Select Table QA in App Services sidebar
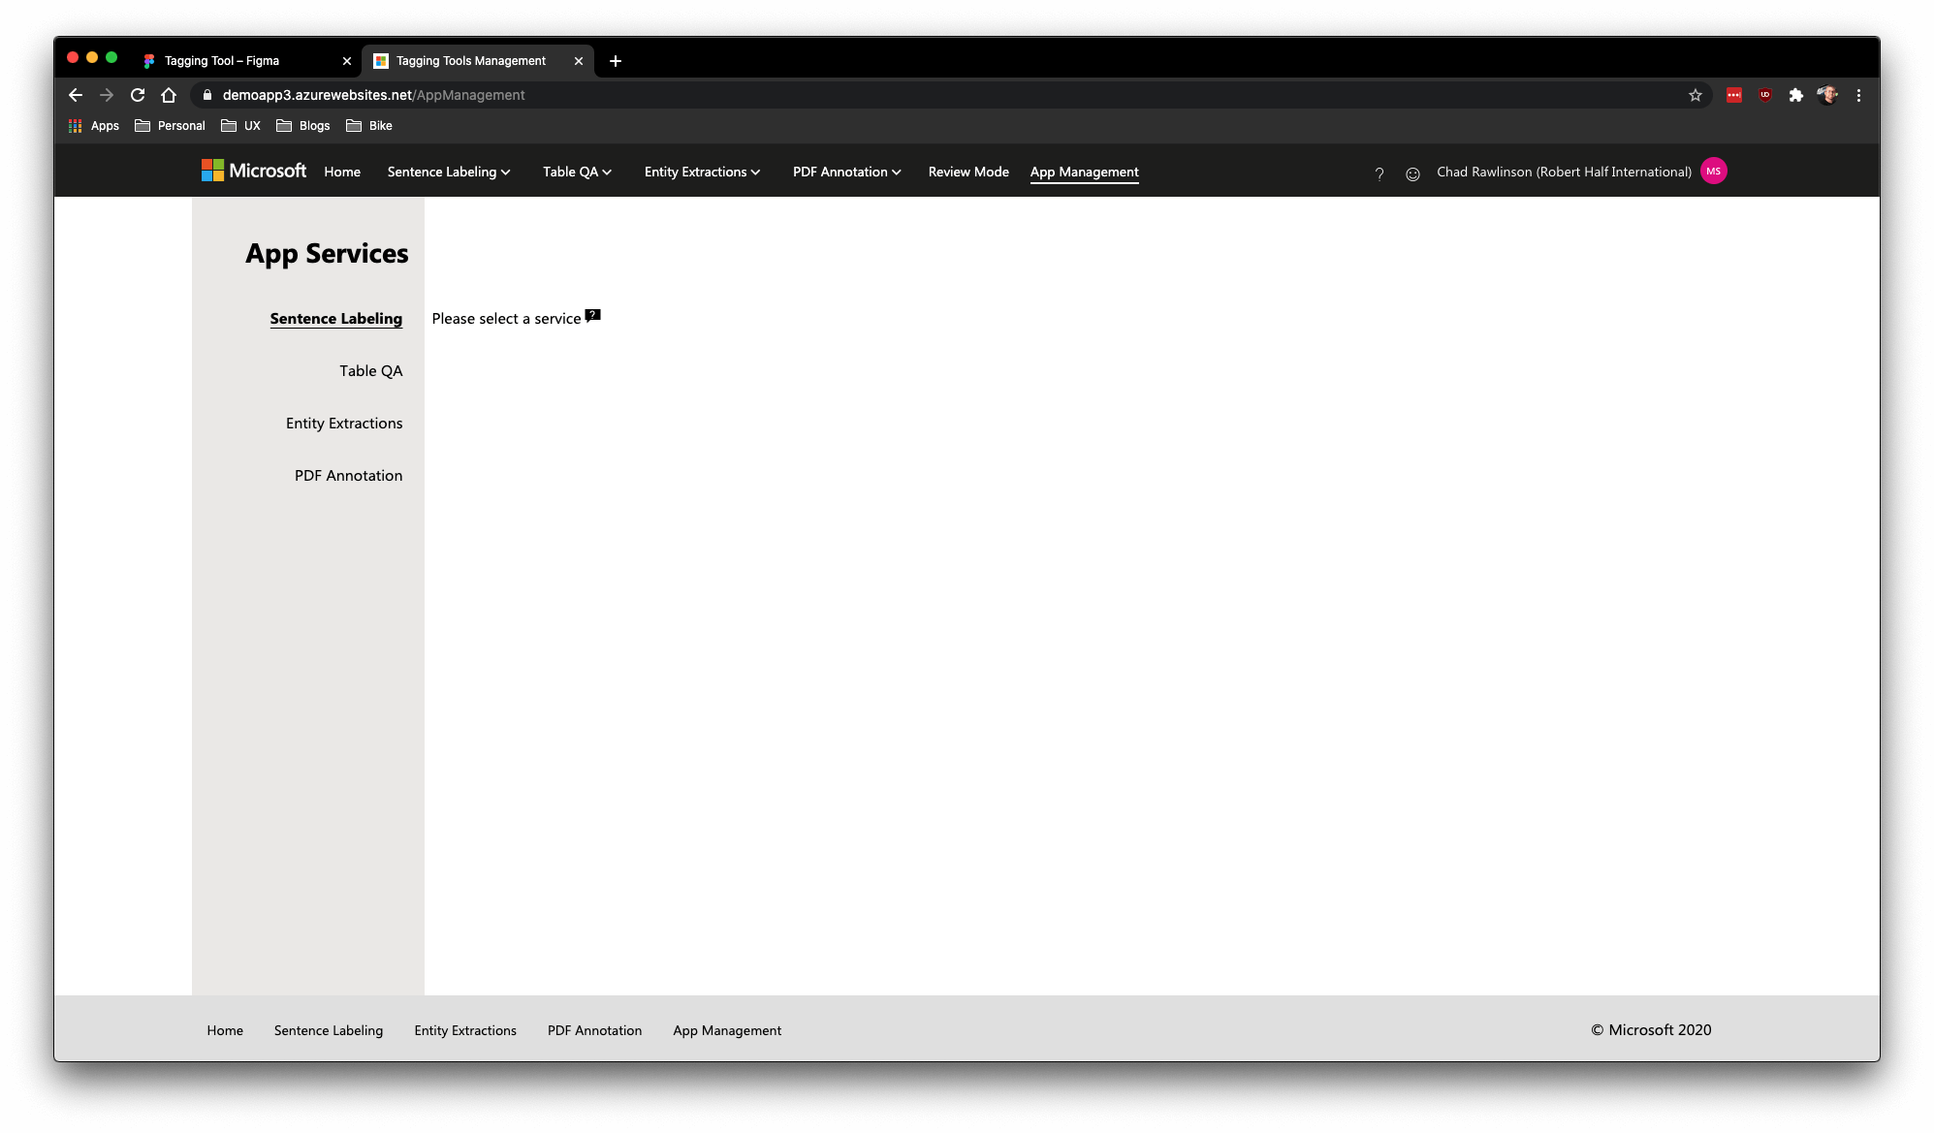Screen dimensions: 1934x1133 (370, 371)
